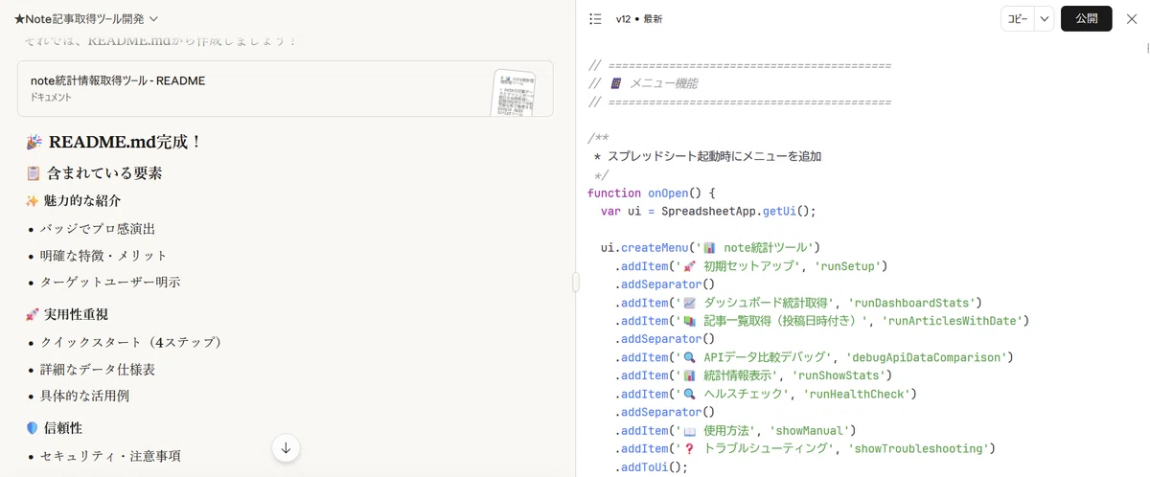This screenshot has width=1150, height=477.
Task: Click the panel divider handle between chat and code
Action: click(576, 282)
